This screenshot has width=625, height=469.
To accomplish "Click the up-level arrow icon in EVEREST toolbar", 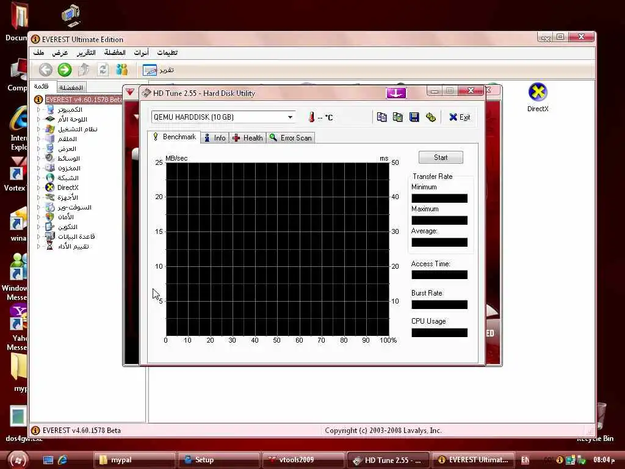I will (x=84, y=70).
